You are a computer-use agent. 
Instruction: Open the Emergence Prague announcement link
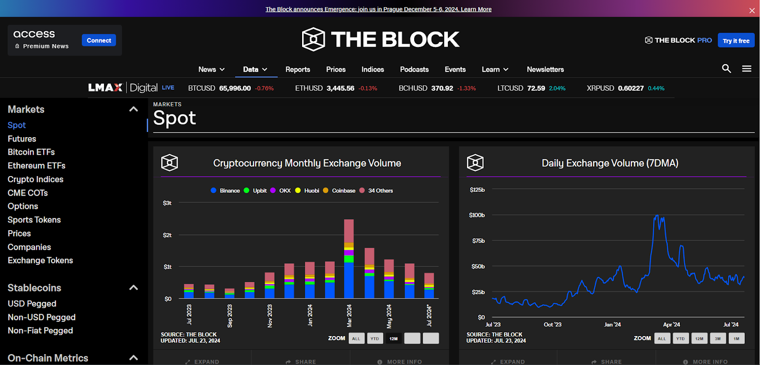click(379, 9)
